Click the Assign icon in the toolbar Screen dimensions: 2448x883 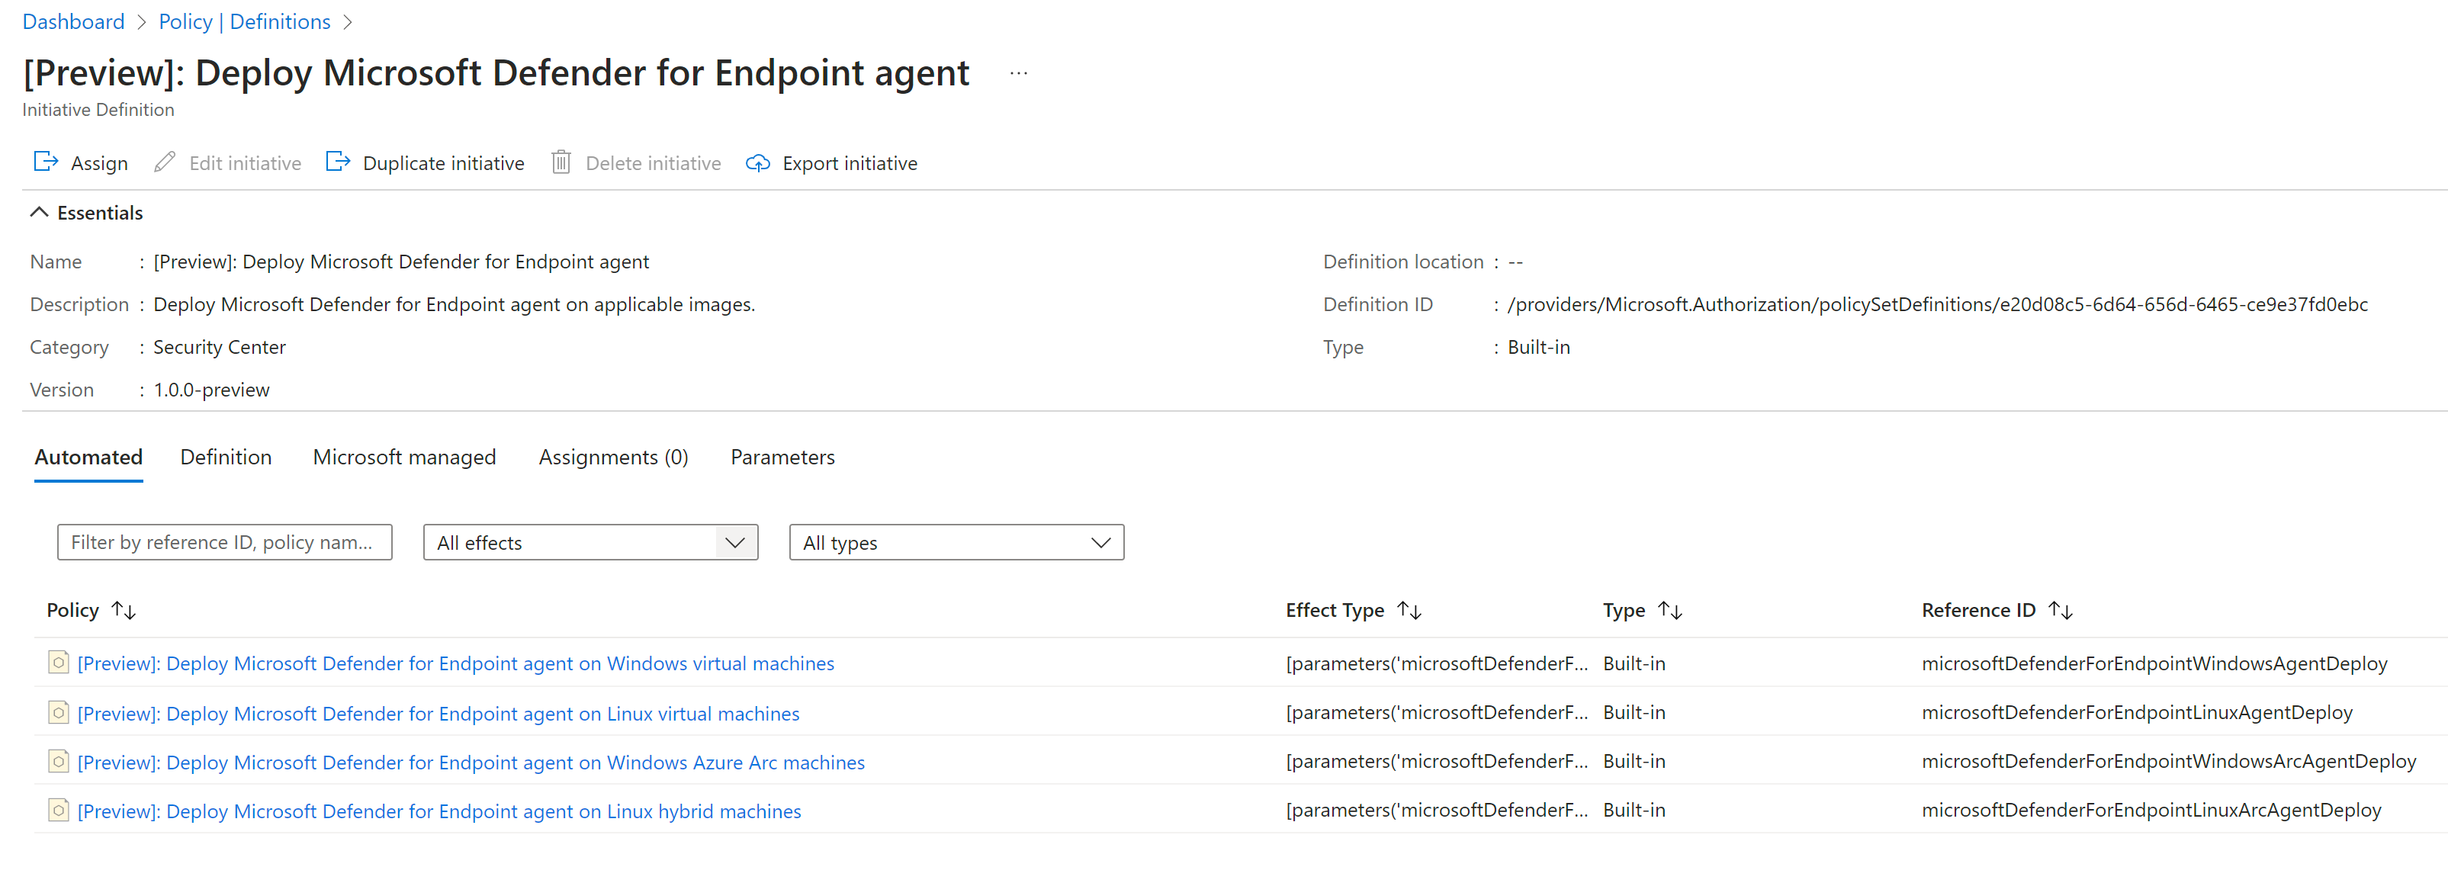coord(46,162)
